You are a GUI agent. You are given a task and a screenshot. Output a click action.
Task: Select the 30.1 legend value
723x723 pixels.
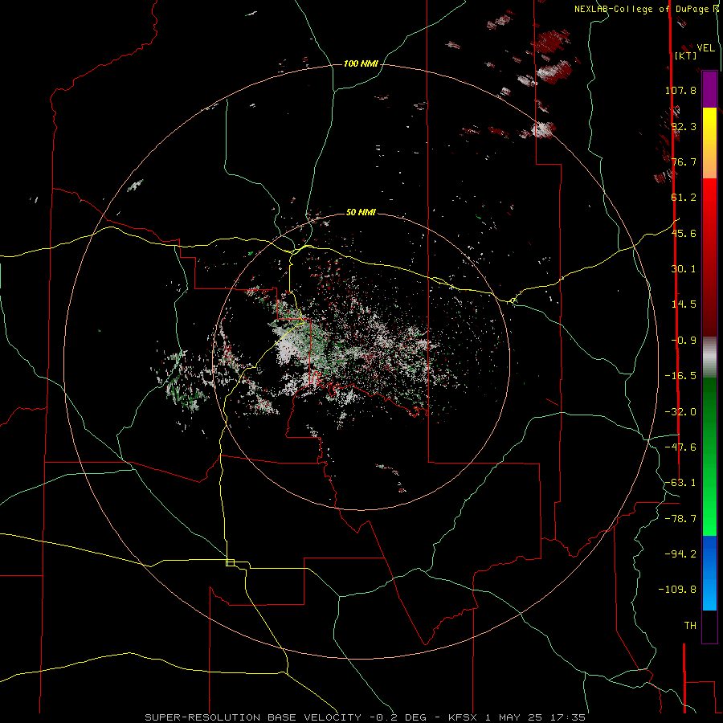coord(684,269)
